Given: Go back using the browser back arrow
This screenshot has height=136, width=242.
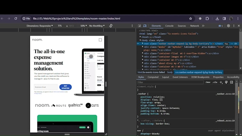Looking at the screenshot, I should coord(2,18).
